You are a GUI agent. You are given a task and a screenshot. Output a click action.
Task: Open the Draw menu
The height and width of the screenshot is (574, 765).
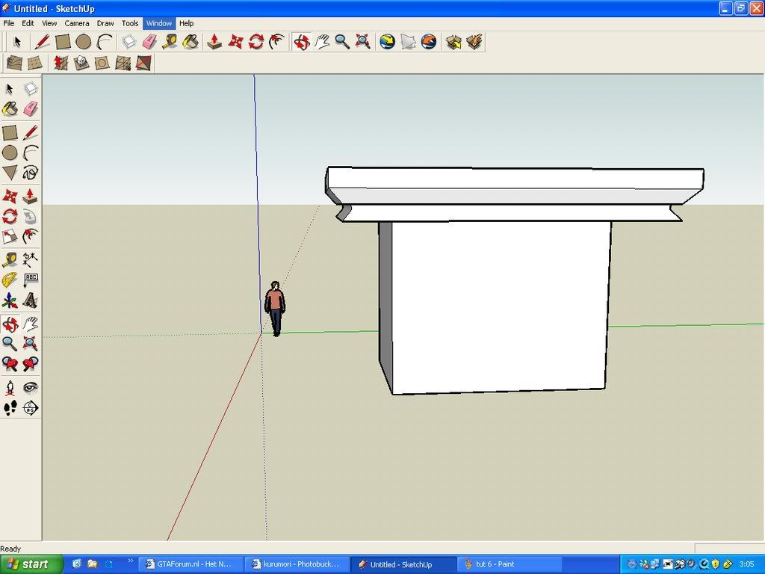[x=105, y=23]
